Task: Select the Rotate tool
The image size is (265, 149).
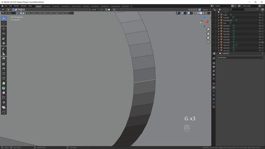Action: (x=4, y=34)
